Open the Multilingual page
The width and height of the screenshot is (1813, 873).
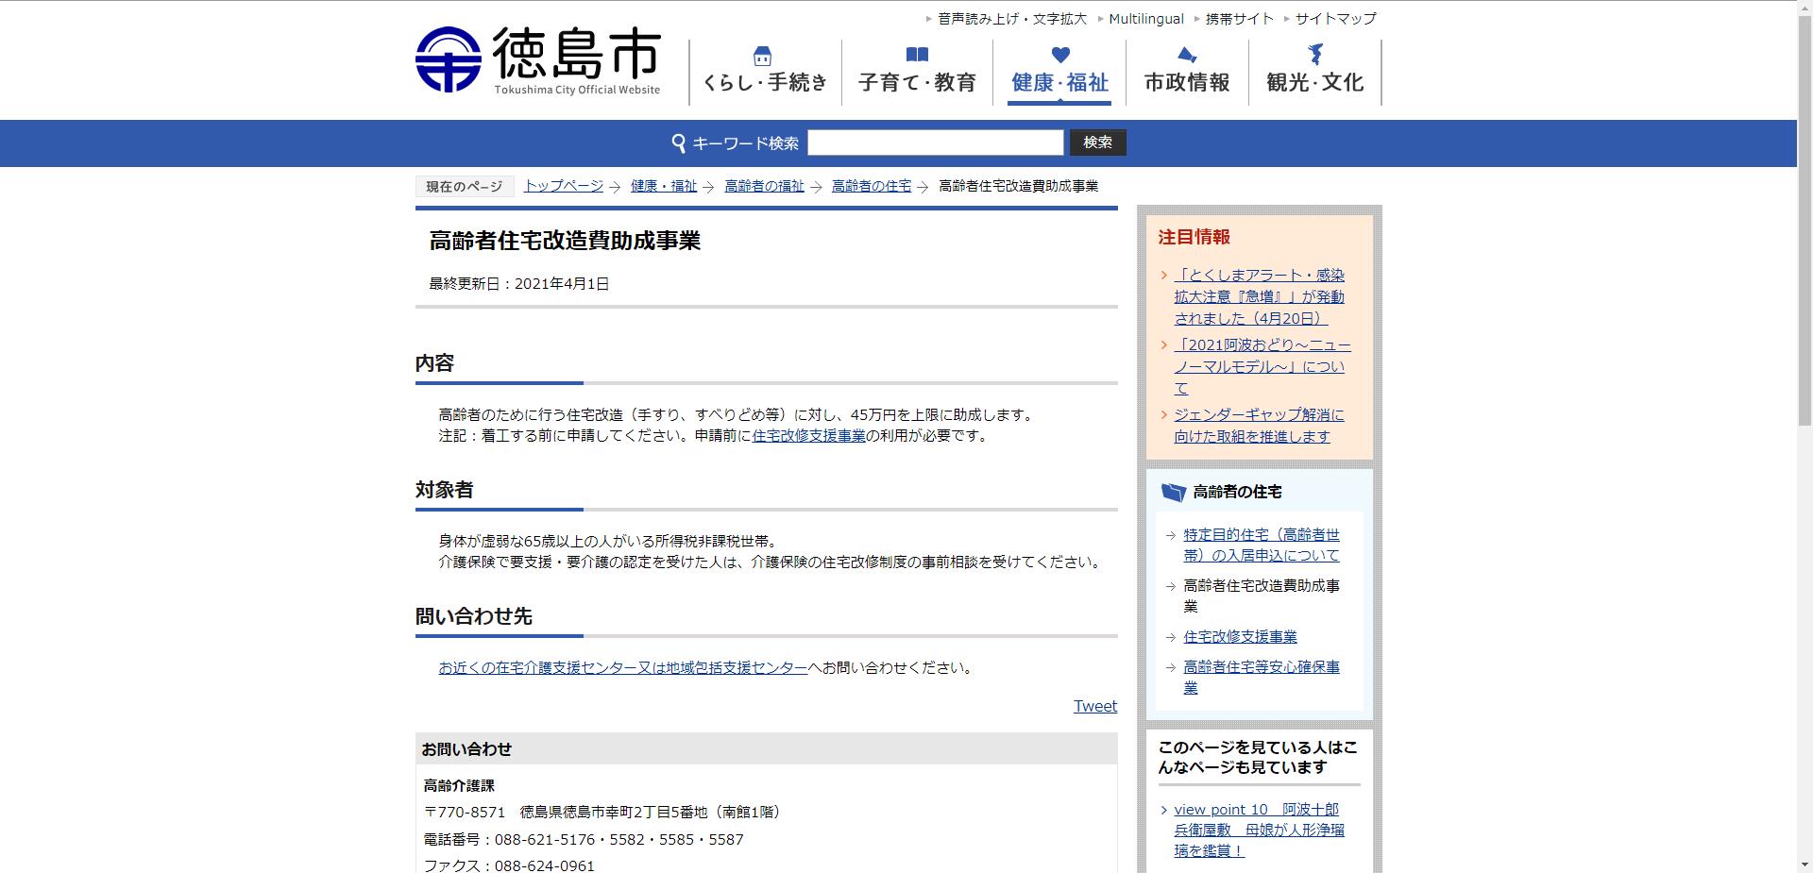coord(1146,18)
